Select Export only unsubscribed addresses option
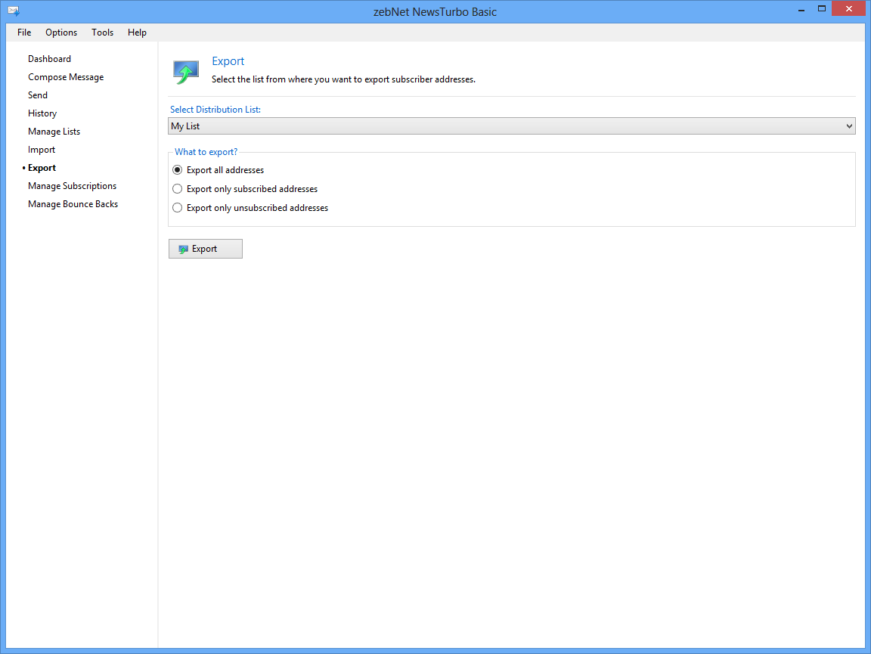Viewport: 871px width, 654px height. 178,208
